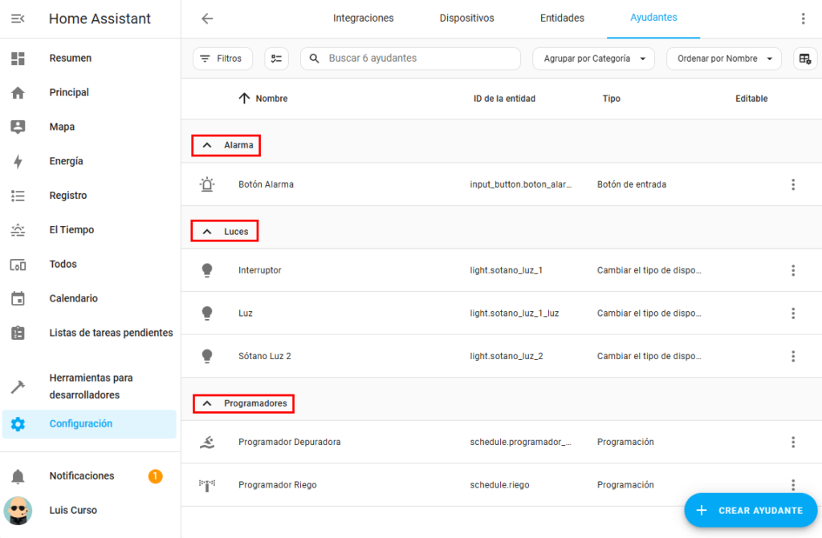This screenshot has height=538, width=822.
Task: Toggle the multi-selection mode icon
Action: (276, 59)
